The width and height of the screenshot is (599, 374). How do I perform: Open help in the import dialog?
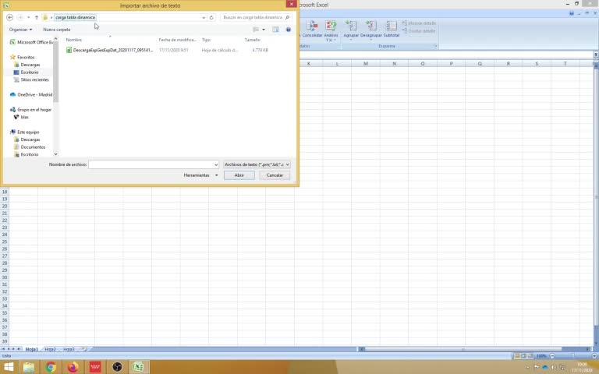(289, 30)
